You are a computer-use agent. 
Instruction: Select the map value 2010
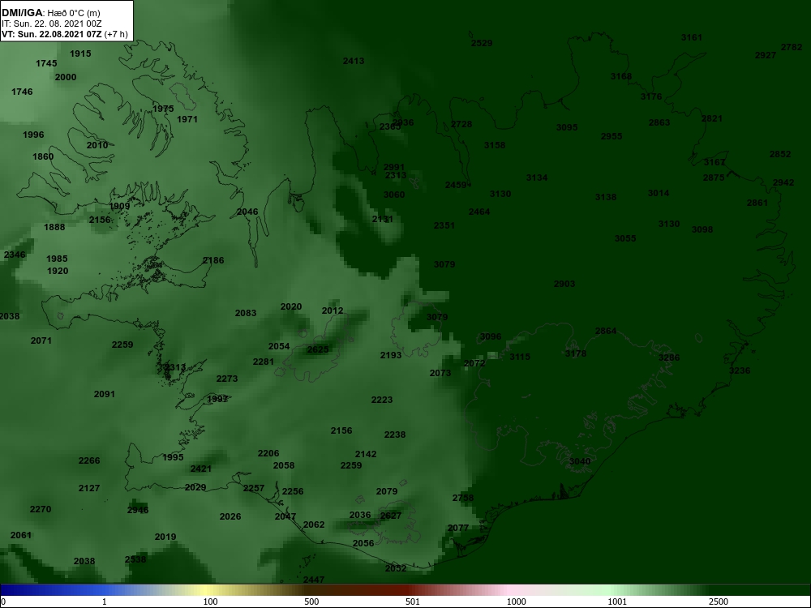(97, 145)
